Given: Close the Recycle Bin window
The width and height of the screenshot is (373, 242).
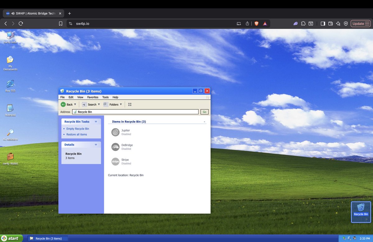Looking at the screenshot, I should tap(207, 91).
